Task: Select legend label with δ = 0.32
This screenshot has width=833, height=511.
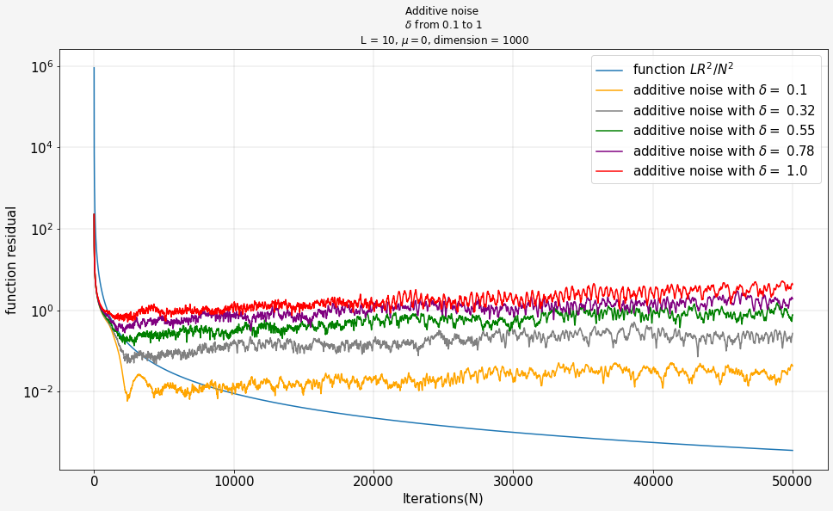Action: tap(724, 111)
